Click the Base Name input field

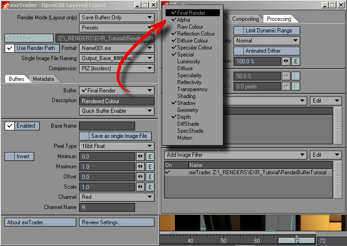(x=107, y=126)
